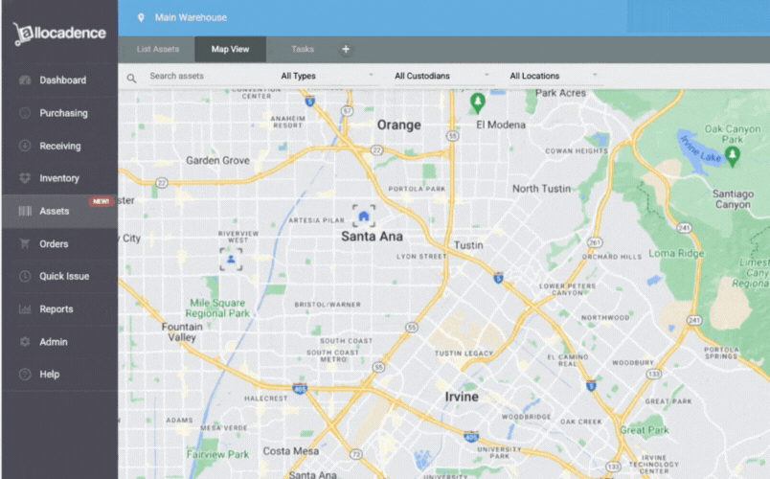Click the Purchasing sidebar icon
Viewport: 770px width, 479px height.
coord(25,113)
